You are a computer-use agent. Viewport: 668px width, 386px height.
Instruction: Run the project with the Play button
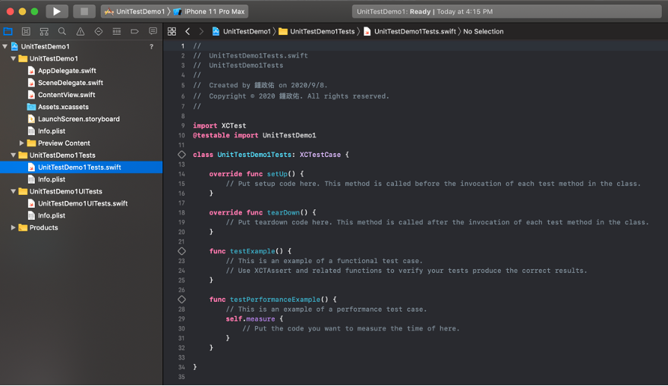(57, 11)
